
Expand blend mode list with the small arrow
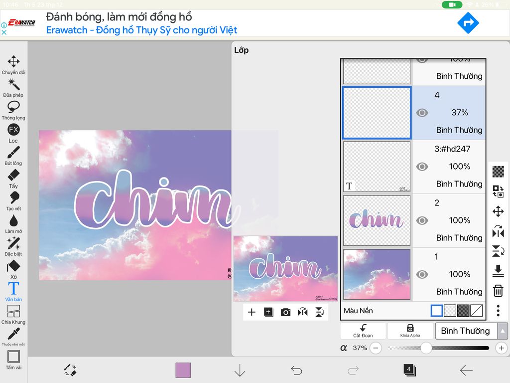coord(503,331)
